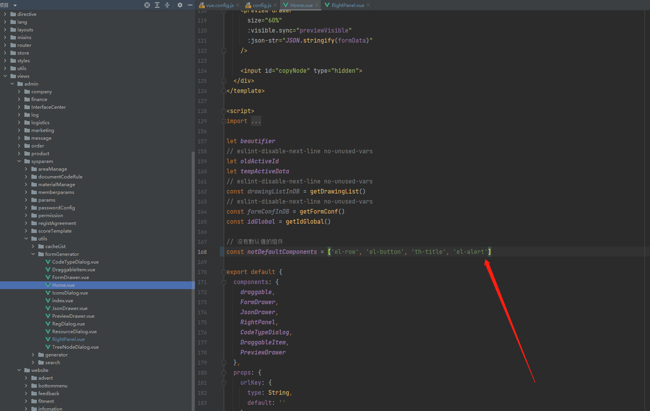Click the getDrawingList call on line 162

click(334, 192)
